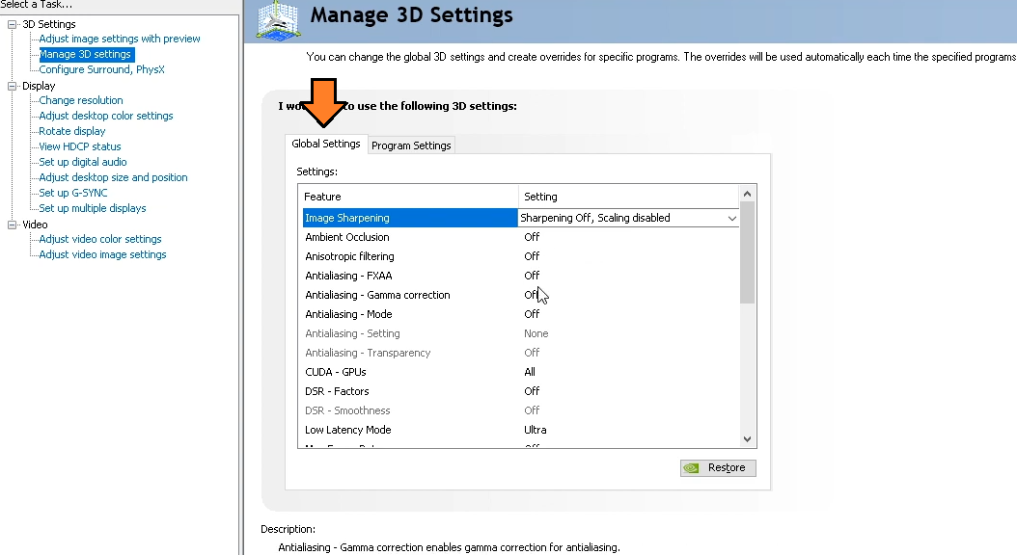Select the CUDA - GPUs row
1017x555 pixels.
tap(520, 372)
